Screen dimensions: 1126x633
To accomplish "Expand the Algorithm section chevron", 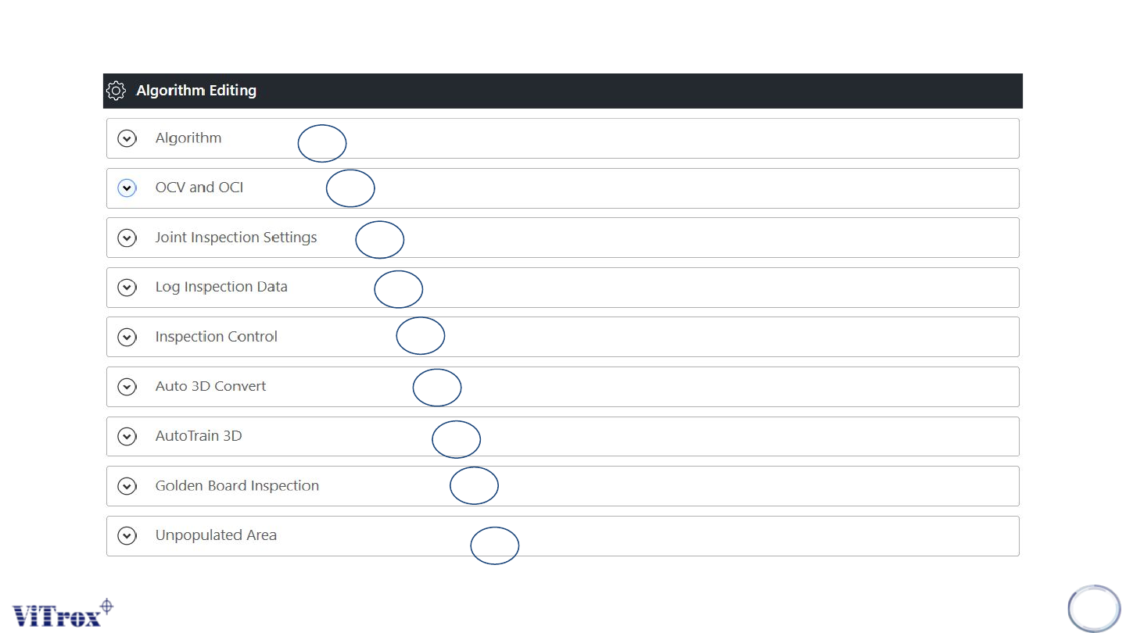I will pyautogui.click(x=127, y=138).
